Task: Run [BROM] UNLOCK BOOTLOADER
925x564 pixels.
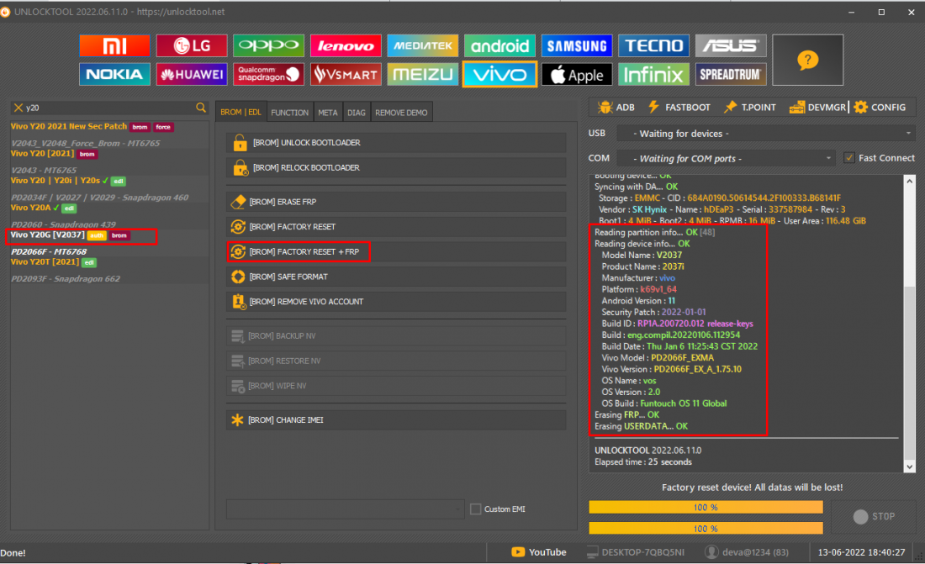Action: (396, 143)
